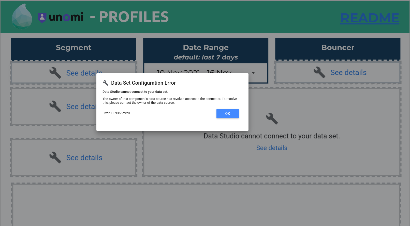Click the unomi purple shield icon
This screenshot has height=226, width=410.
click(42, 17)
